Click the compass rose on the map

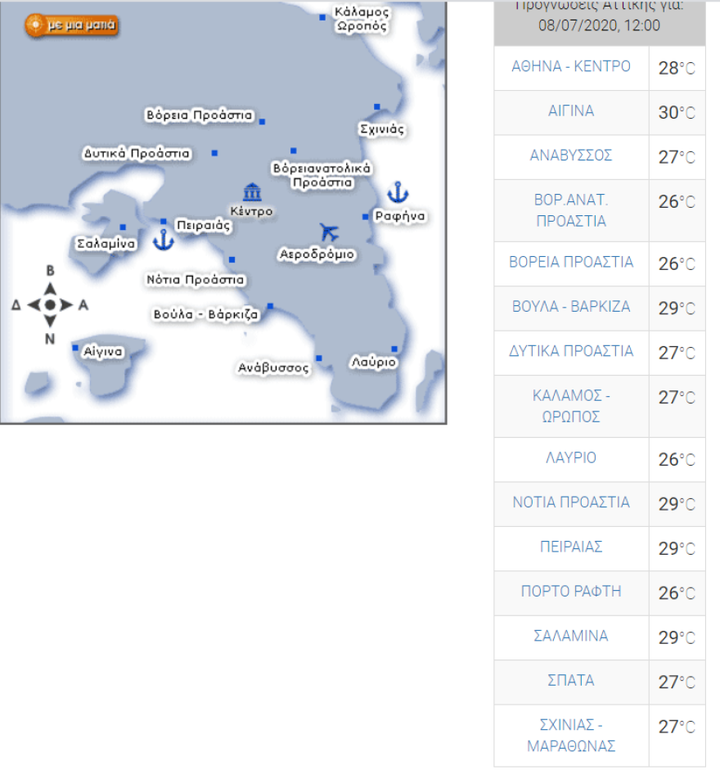pos(50,304)
